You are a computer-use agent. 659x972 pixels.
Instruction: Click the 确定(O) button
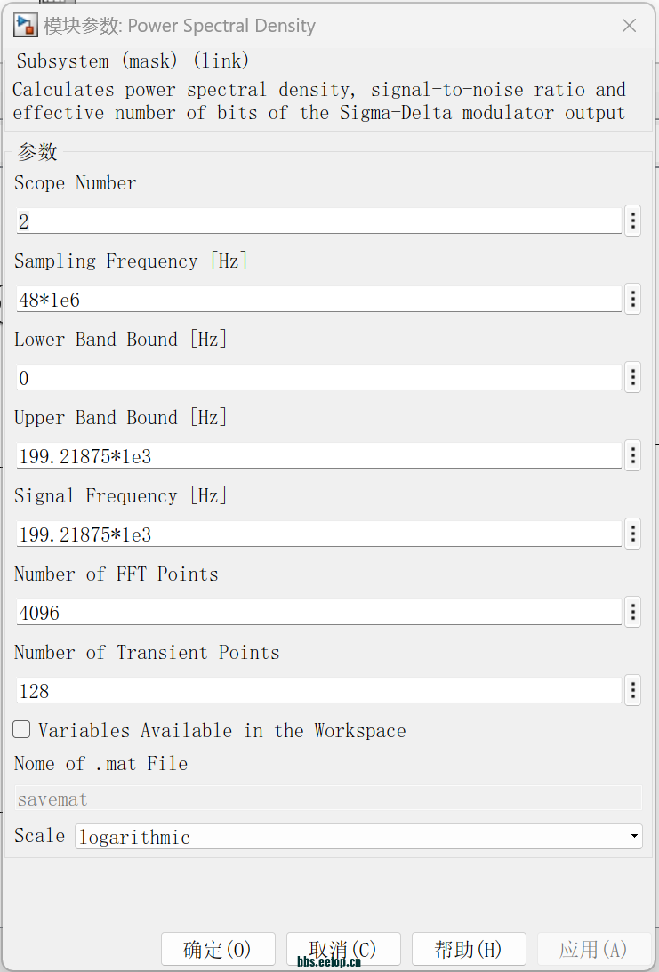[218, 949]
